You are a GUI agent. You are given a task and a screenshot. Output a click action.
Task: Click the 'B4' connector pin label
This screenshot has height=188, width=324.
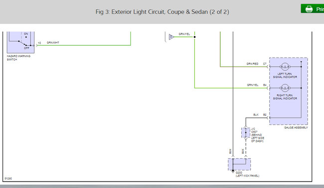[265, 85]
